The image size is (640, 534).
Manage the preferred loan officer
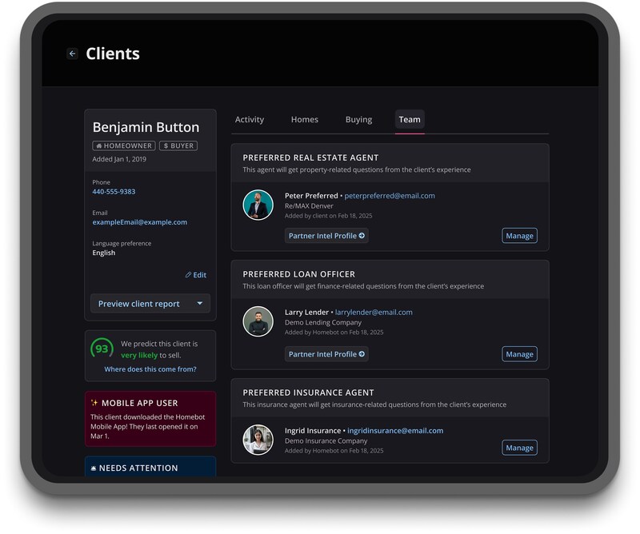coord(519,354)
